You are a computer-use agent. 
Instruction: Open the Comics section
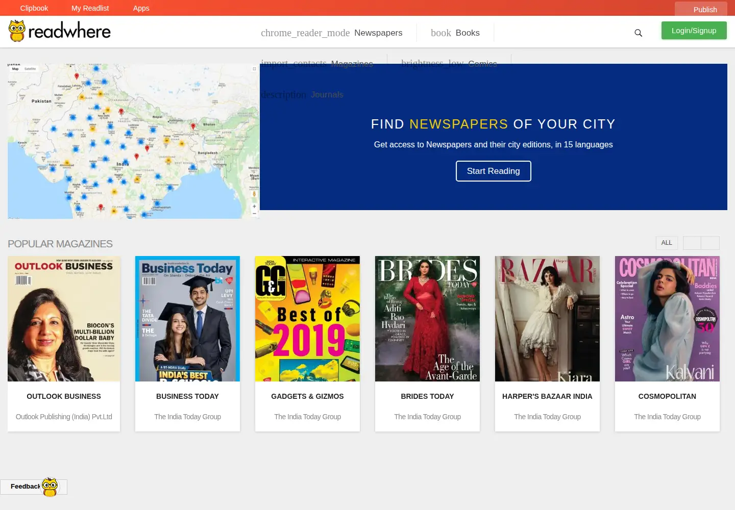point(449,64)
